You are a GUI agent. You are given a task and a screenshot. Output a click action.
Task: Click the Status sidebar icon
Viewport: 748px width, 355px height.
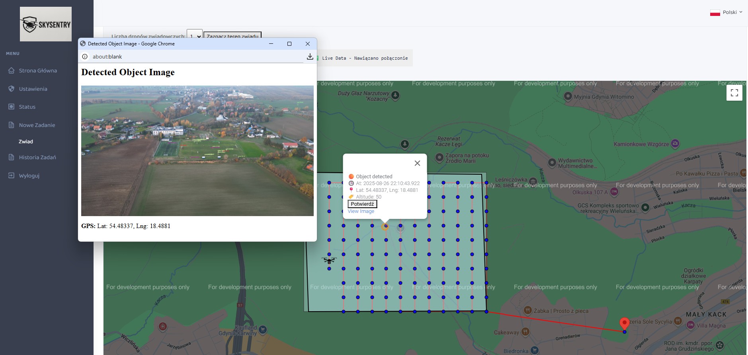coord(11,107)
